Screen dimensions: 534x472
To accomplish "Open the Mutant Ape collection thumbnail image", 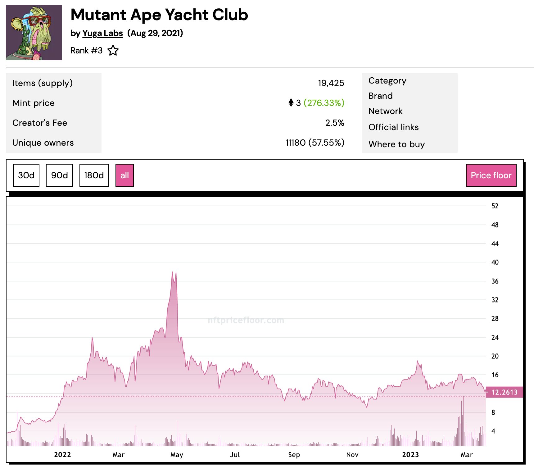I will coord(34,33).
